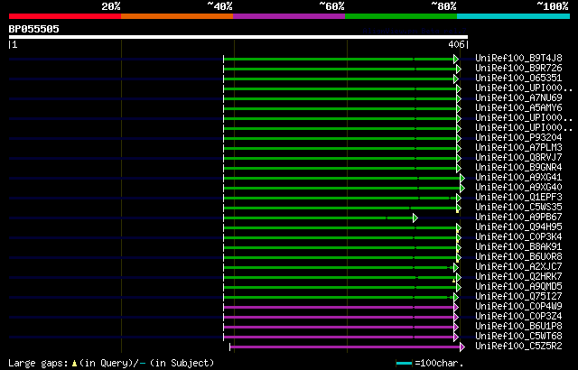The height and width of the screenshot is (370, 578).
Task: Select the white BP055505 query sequence bar
Action: [238, 37]
